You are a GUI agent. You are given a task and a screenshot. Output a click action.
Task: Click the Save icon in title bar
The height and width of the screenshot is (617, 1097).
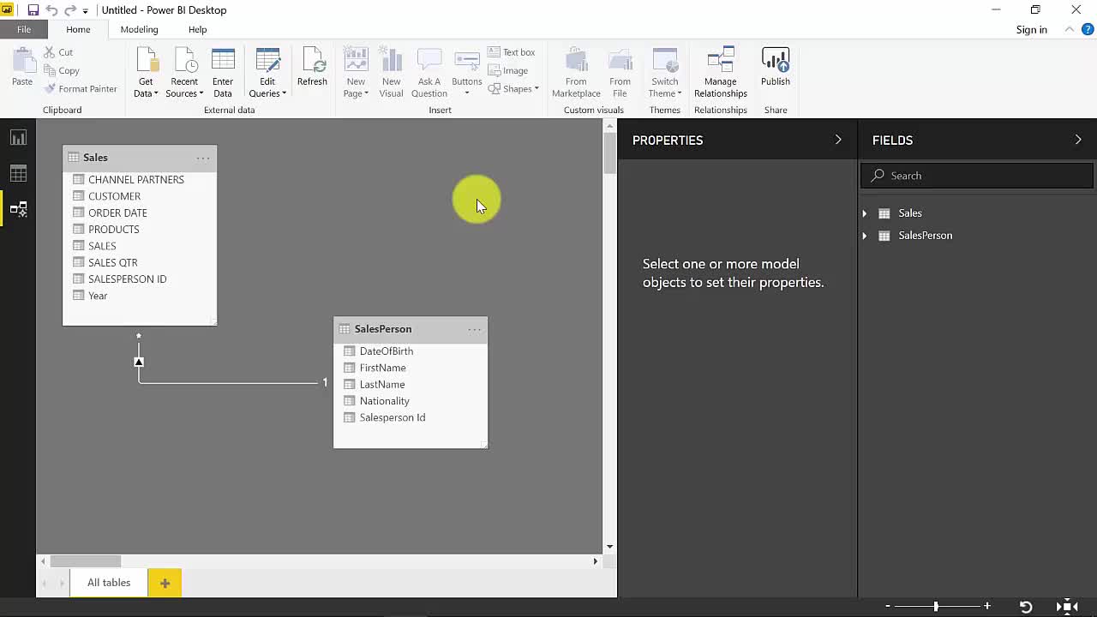click(33, 10)
